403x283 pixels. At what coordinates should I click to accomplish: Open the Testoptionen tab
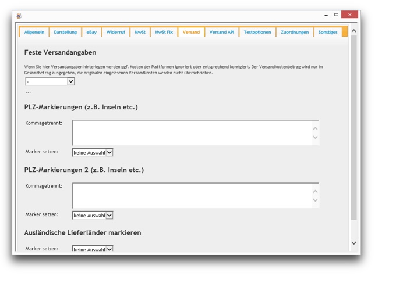pyautogui.click(x=257, y=33)
